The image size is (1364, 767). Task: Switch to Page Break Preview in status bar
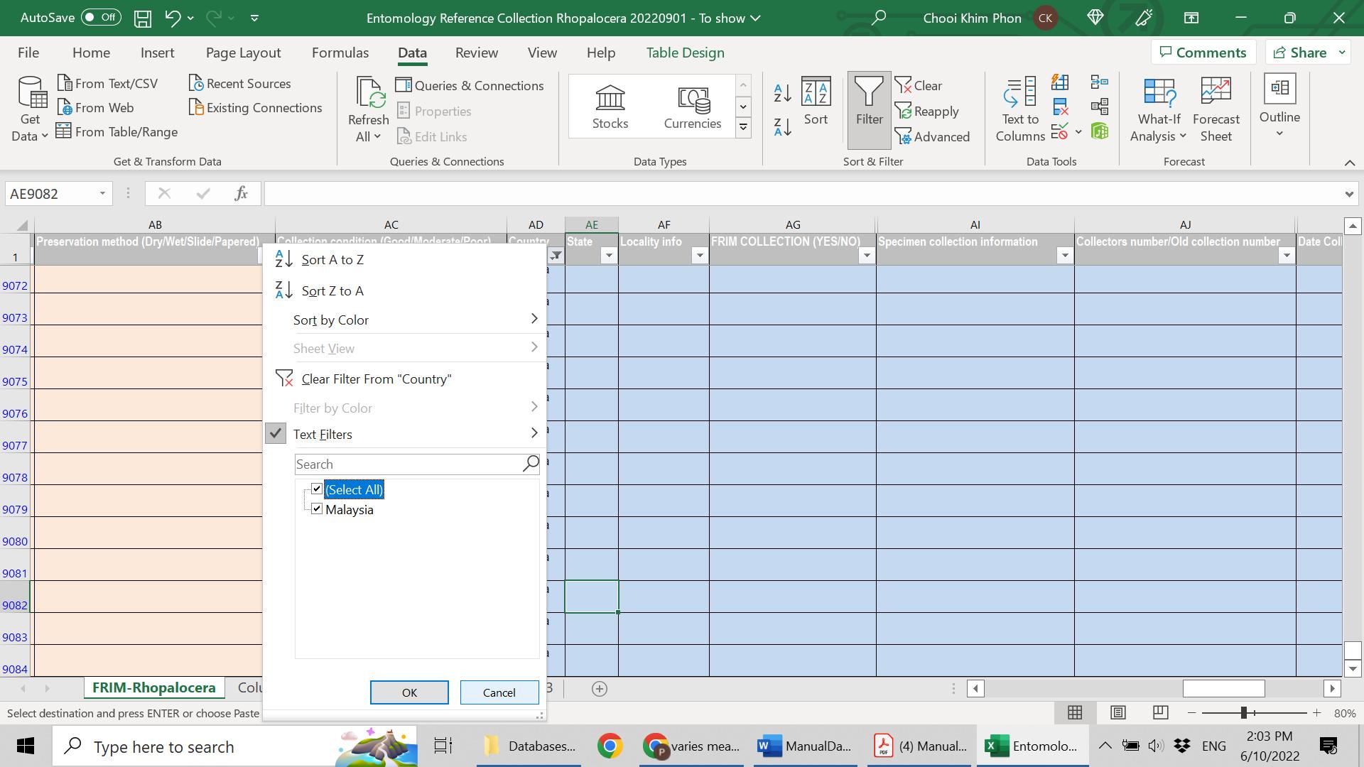tap(1160, 712)
